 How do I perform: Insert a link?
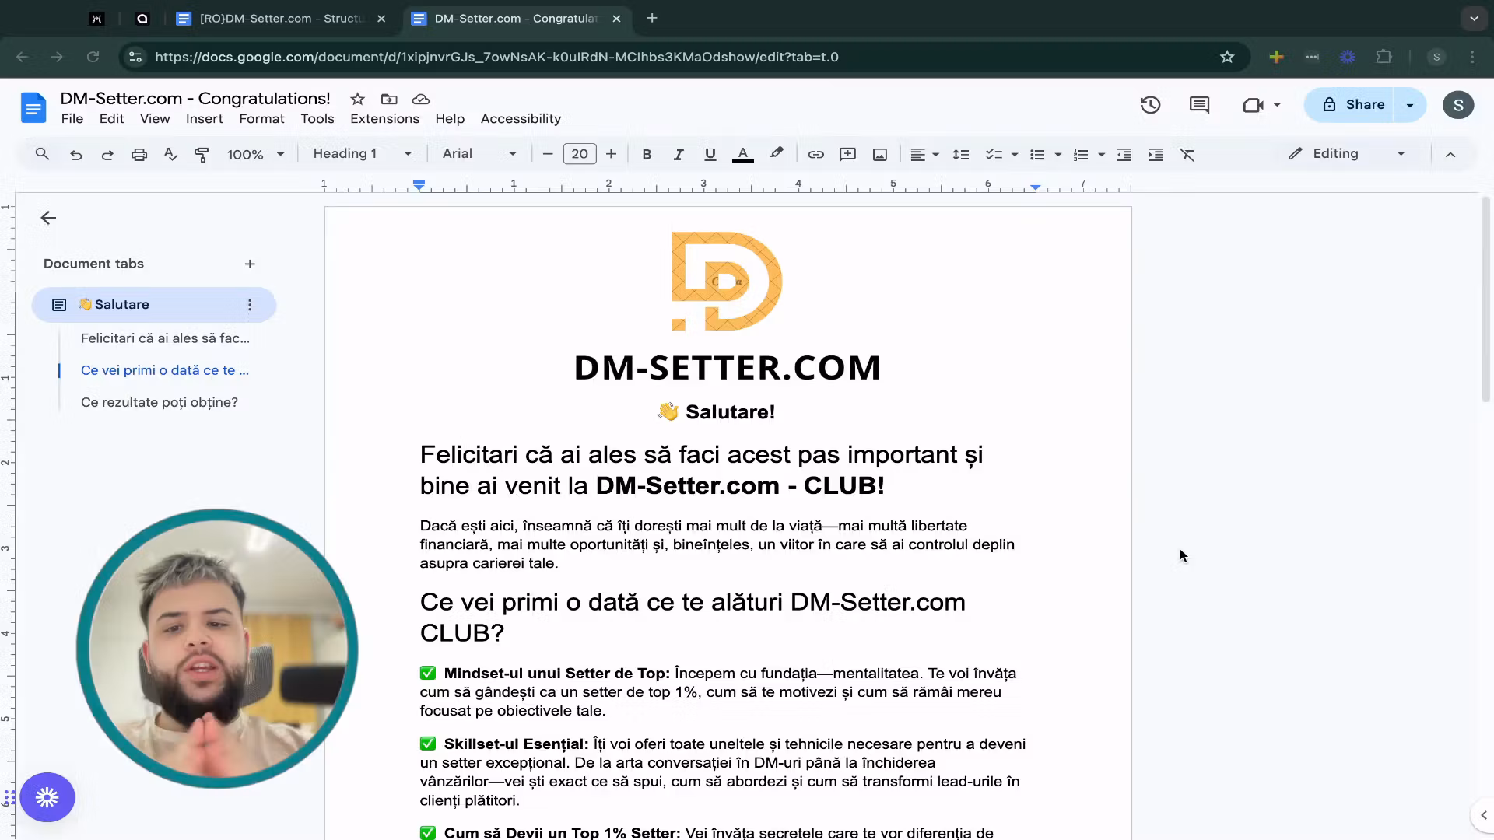[x=815, y=154]
